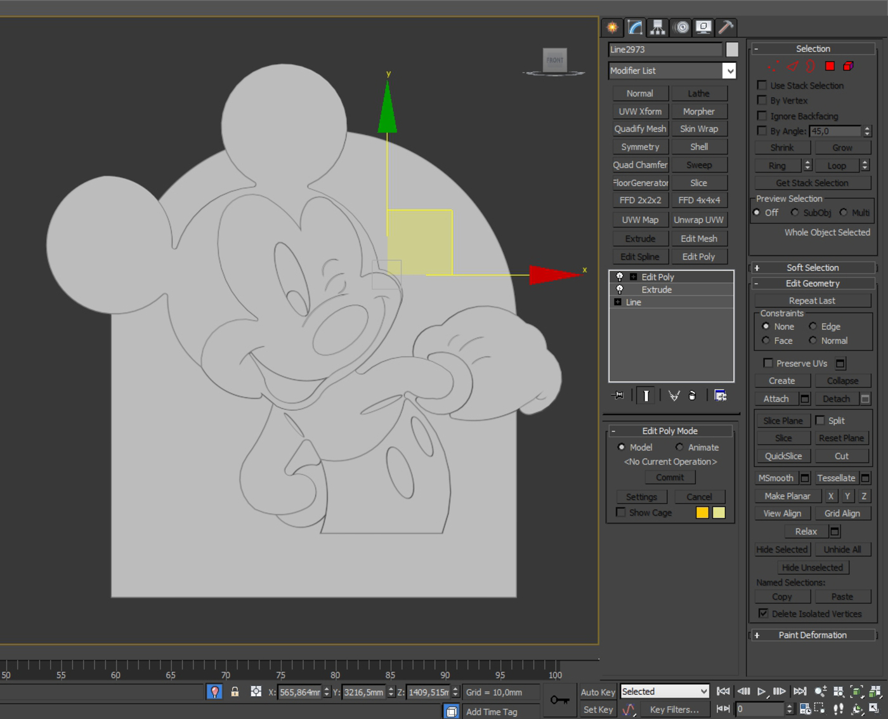Click the orange cage color swatch
888x719 pixels.
[x=702, y=513]
